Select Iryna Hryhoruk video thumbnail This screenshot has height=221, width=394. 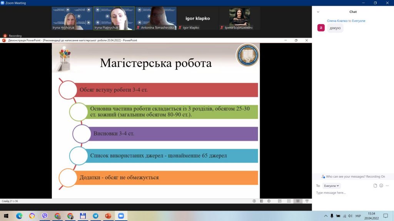pyautogui.click(x=72, y=18)
